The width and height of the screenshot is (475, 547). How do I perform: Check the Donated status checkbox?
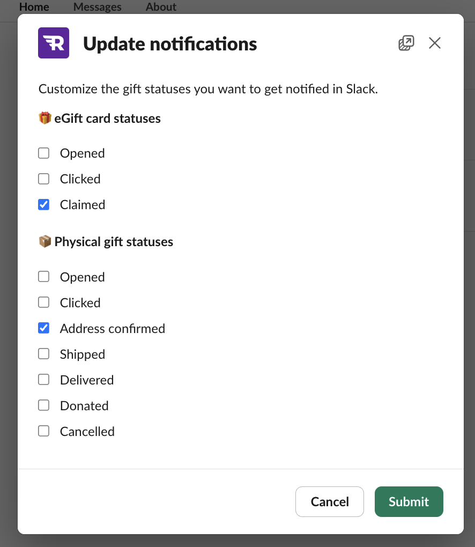43,405
